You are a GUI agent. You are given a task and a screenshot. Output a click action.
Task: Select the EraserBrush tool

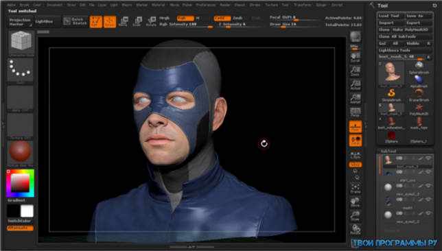(419, 95)
